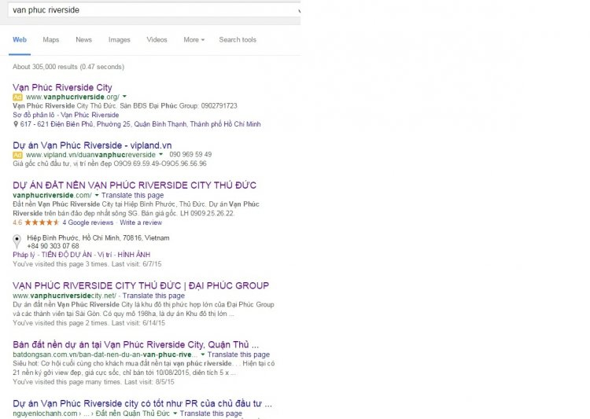
Task: Click 'Translate this page' for nguyenlochanh.com
Action: [211, 413]
